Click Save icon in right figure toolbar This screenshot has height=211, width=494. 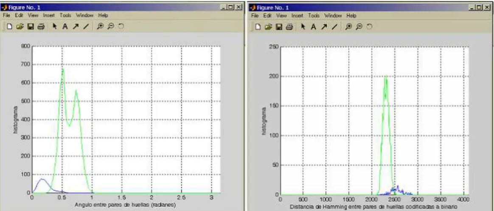pos(279,27)
